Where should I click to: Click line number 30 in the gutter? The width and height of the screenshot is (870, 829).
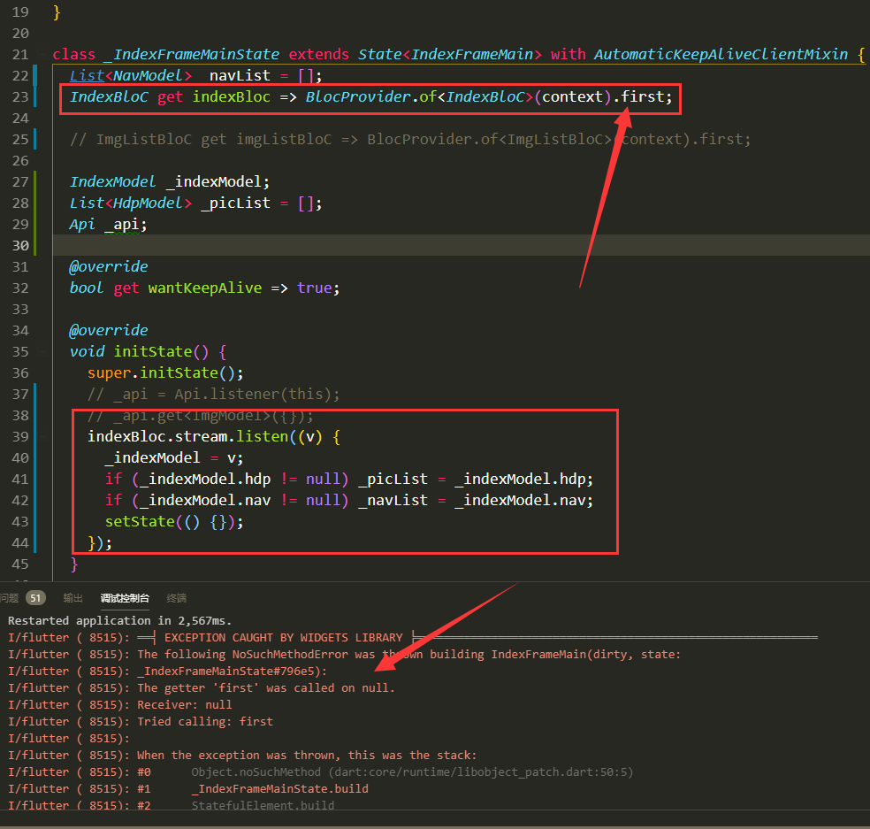coord(20,245)
